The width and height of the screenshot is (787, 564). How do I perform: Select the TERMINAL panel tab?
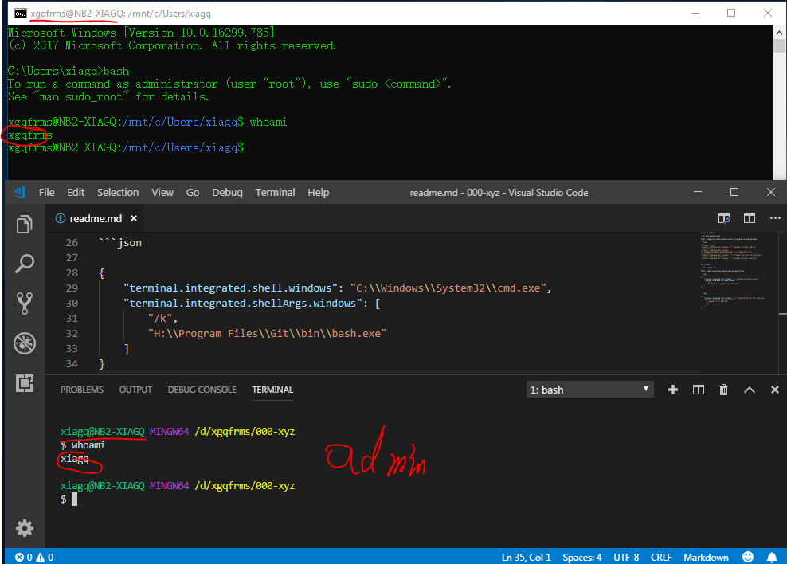272,390
